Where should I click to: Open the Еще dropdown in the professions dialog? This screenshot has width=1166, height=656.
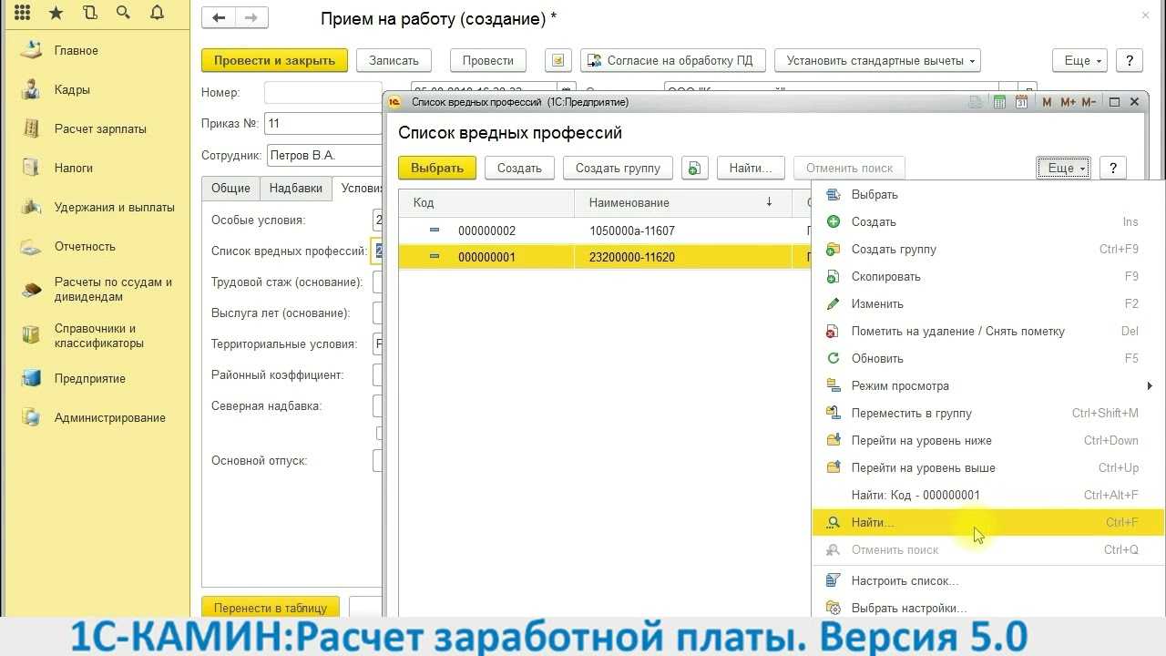(1063, 168)
